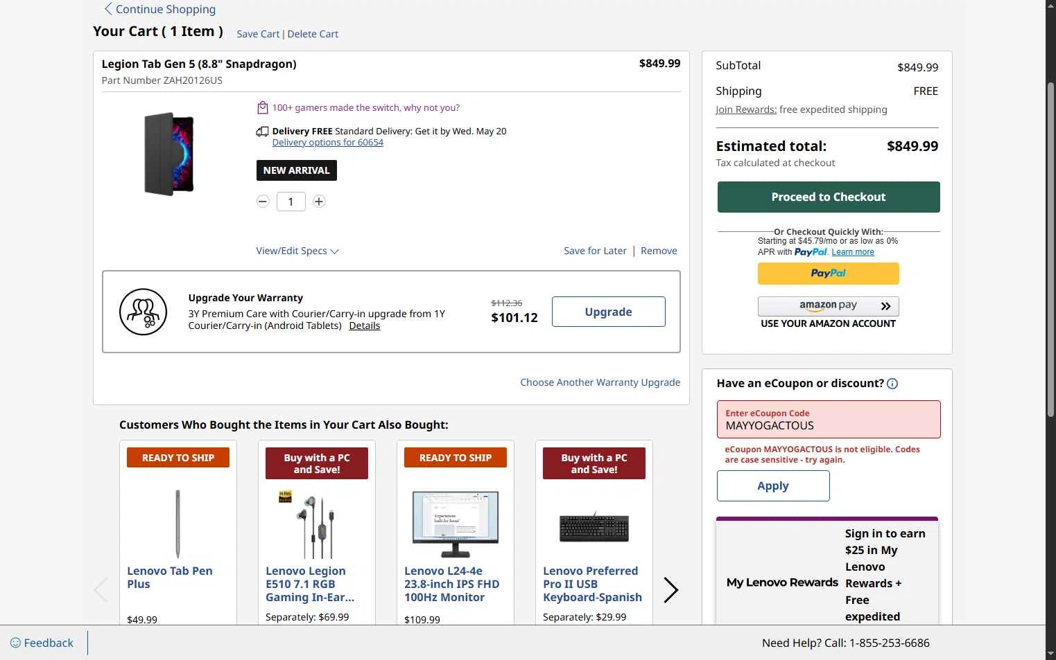Click the $101.12 warranty price
Screen dimensions: 1056x660
pyautogui.click(x=514, y=318)
